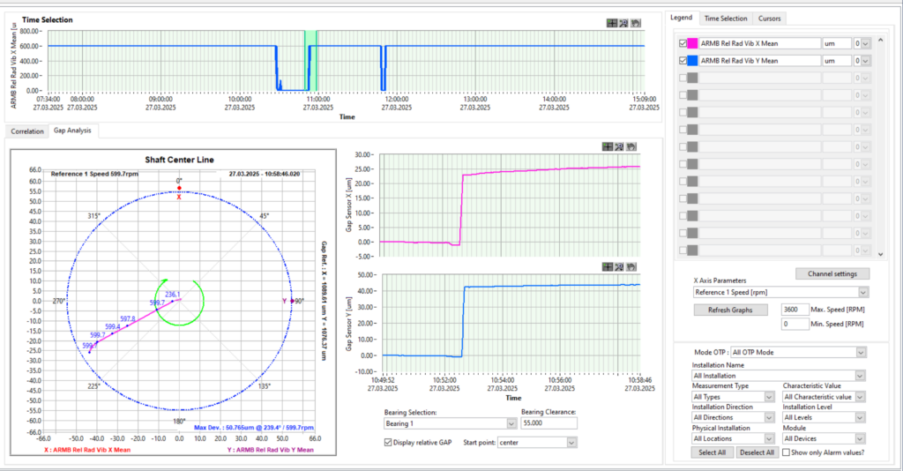Click the Select All button

712,452
